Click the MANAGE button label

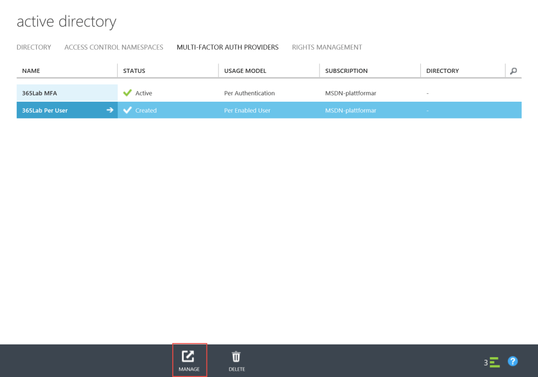[189, 369]
